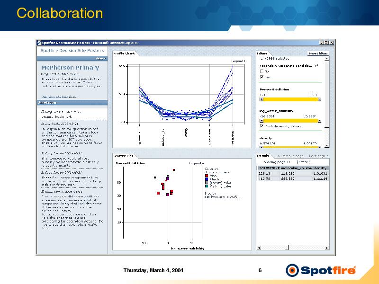Click the Annotations section header

click(72, 103)
